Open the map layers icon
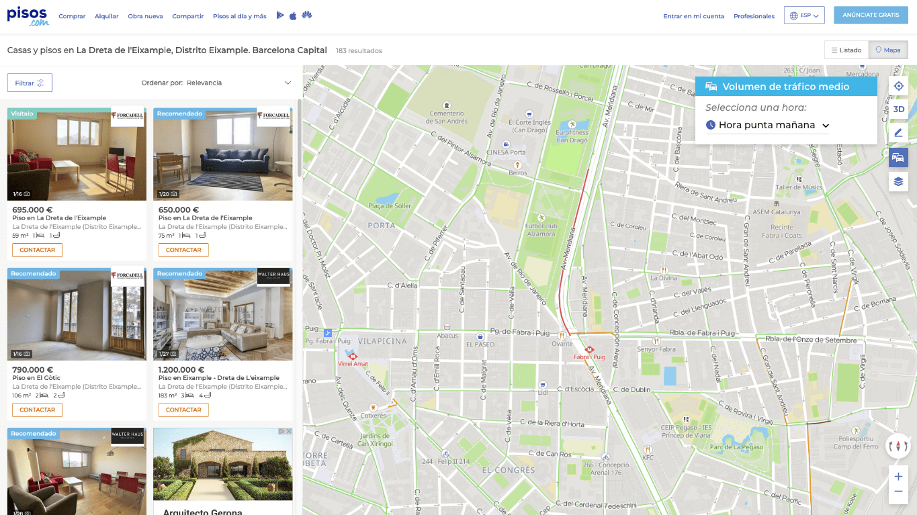917x515 pixels. tap(898, 182)
